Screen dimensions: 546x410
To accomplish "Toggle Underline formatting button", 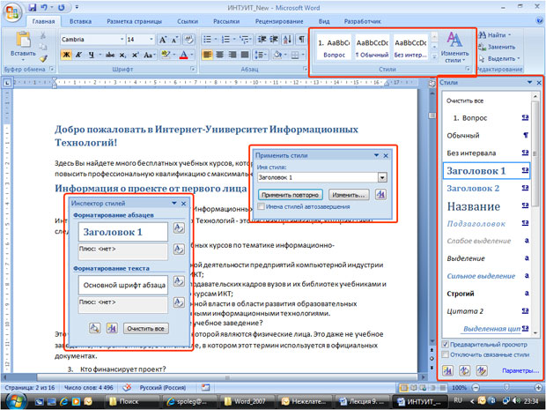I will pyautogui.click(x=91, y=55).
